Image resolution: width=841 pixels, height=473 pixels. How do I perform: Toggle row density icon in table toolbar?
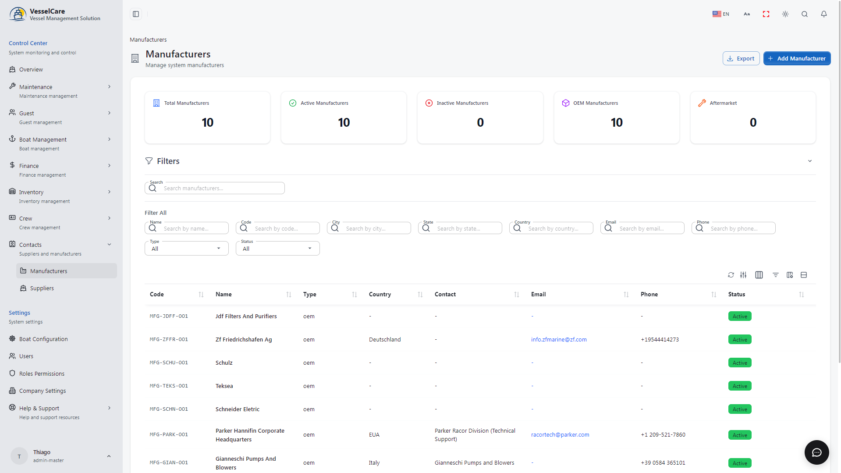804,275
